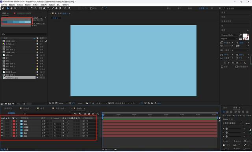
Task: Hide layer 2 with its eye icon
Action: [2, 124]
